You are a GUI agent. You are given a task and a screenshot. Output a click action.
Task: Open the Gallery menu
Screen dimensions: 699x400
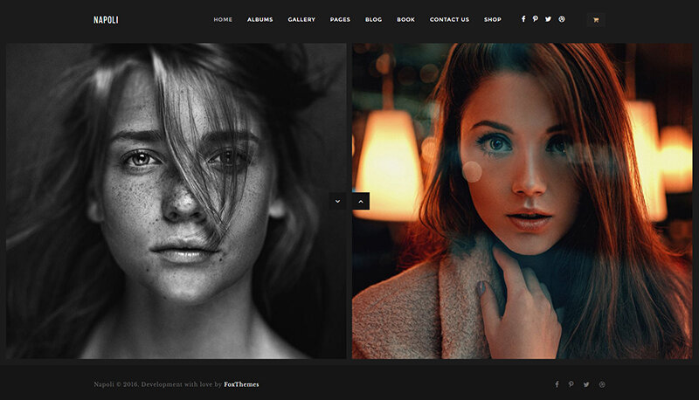coord(301,19)
